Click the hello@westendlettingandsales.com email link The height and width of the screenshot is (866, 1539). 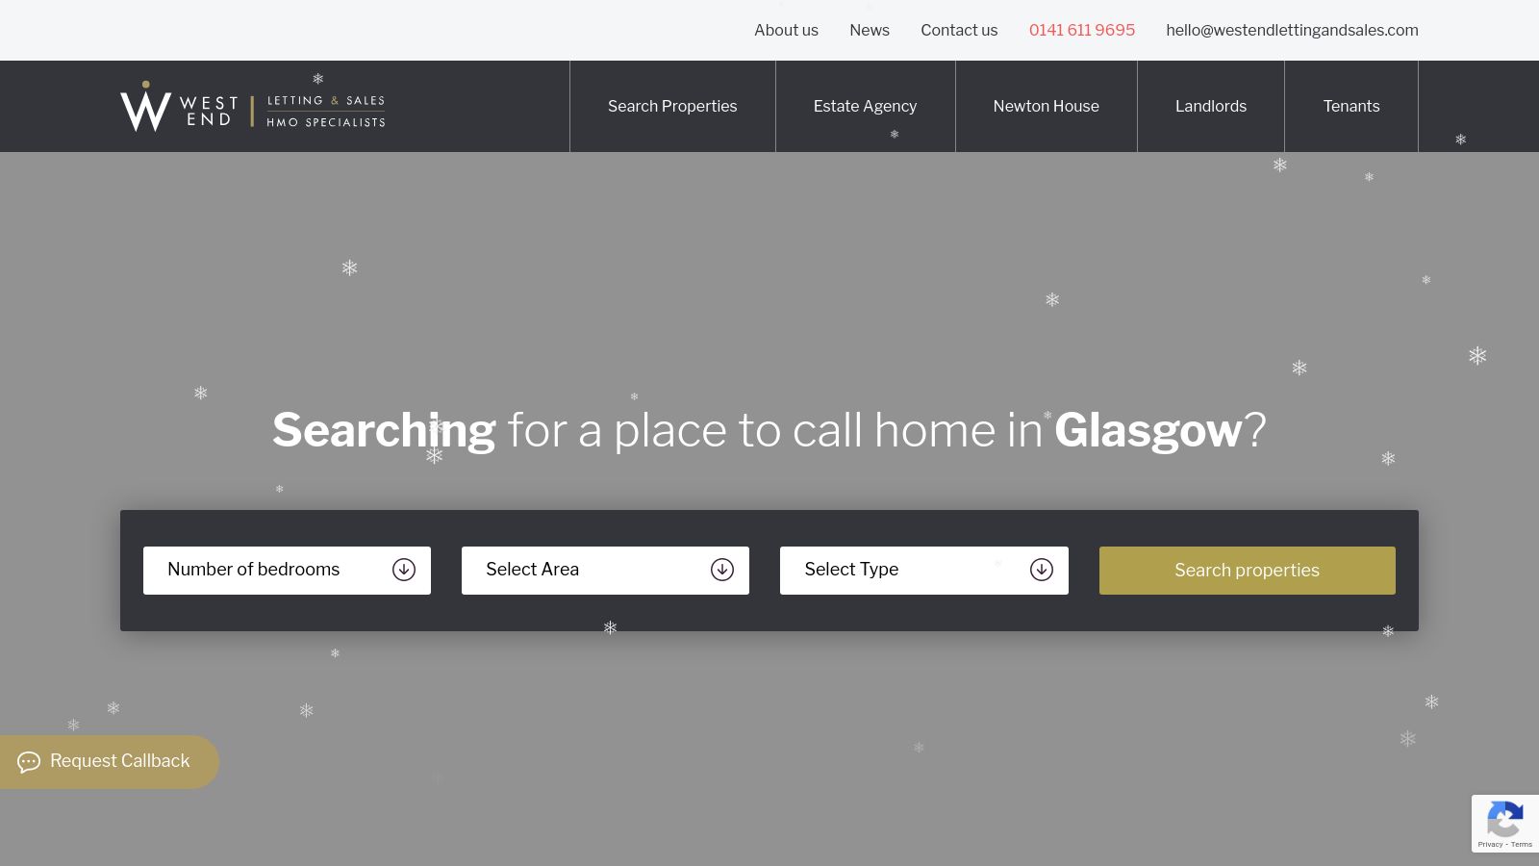click(x=1292, y=30)
